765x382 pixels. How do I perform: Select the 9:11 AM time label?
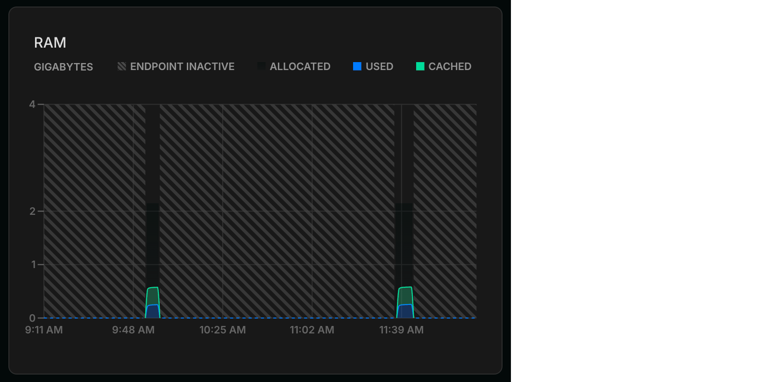click(x=44, y=330)
